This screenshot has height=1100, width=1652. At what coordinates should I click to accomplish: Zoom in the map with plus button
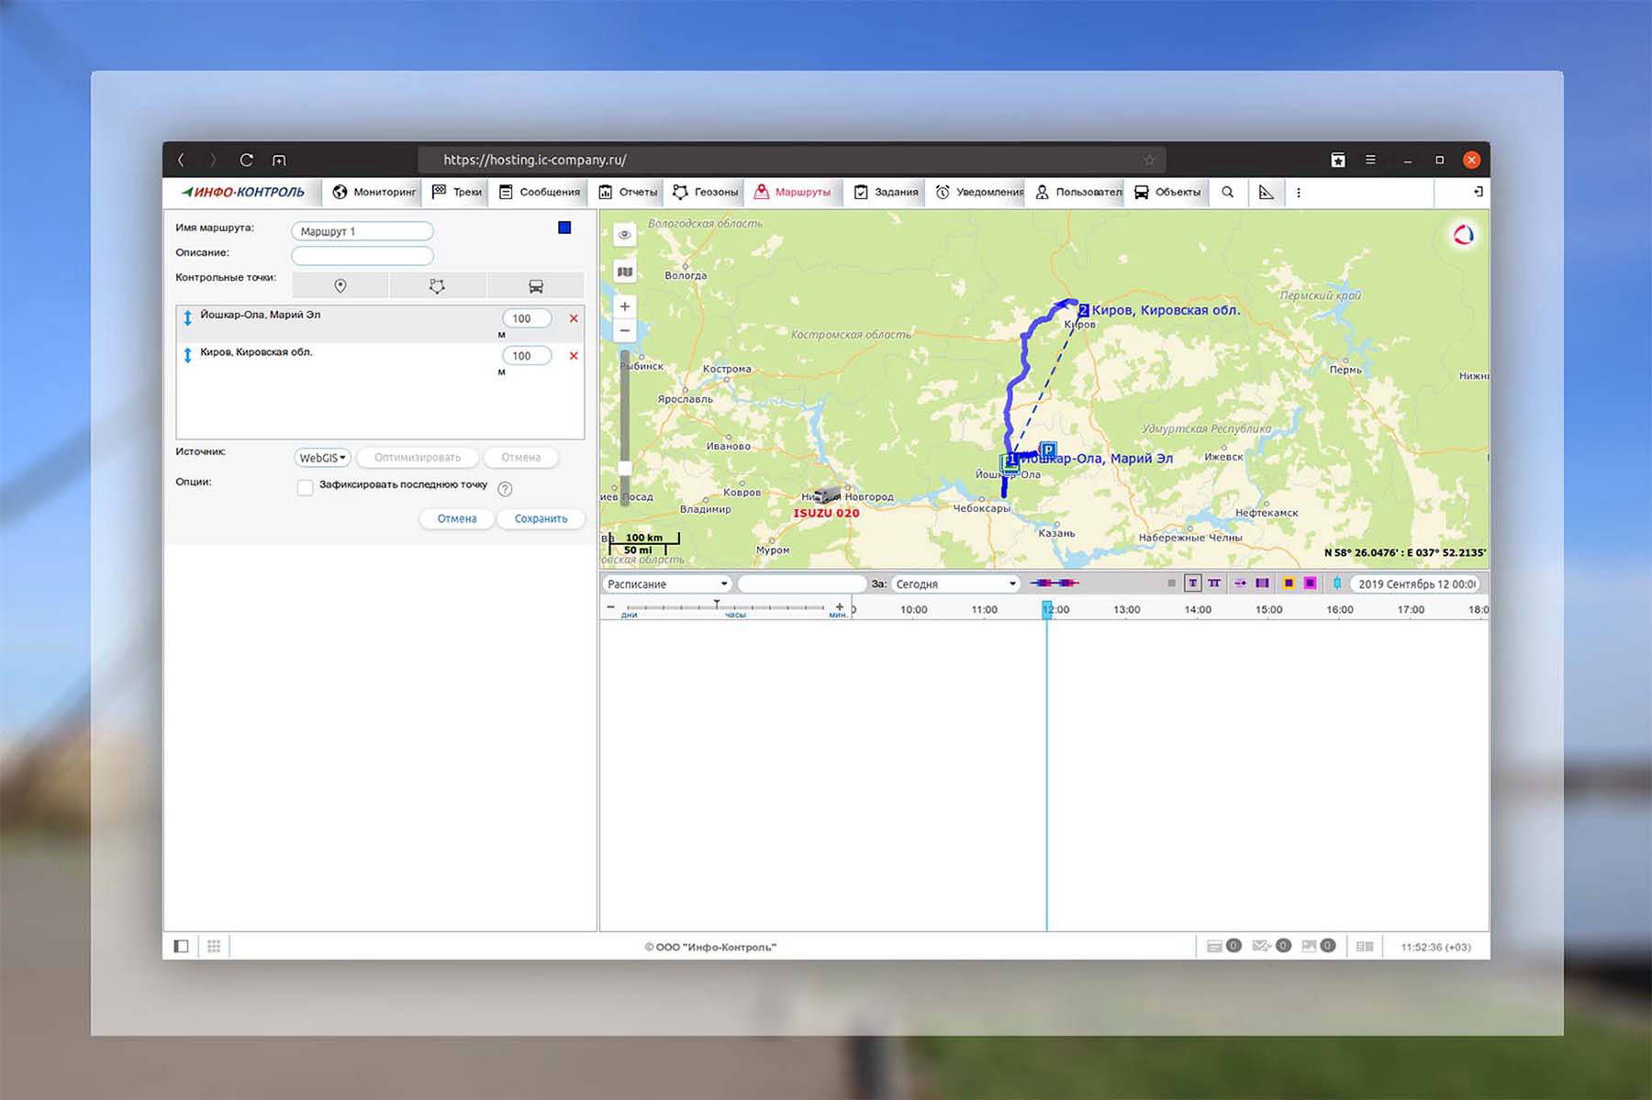[625, 306]
